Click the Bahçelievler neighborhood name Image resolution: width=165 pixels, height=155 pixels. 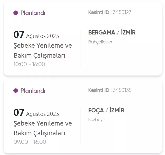coord(100,42)
